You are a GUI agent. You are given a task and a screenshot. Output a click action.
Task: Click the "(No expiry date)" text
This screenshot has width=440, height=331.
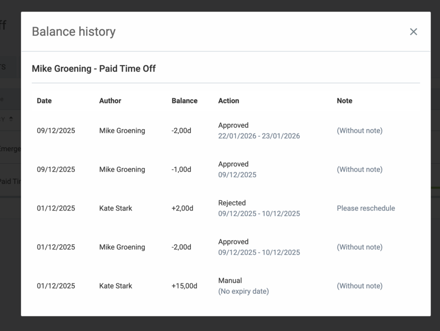click(243, 291)
